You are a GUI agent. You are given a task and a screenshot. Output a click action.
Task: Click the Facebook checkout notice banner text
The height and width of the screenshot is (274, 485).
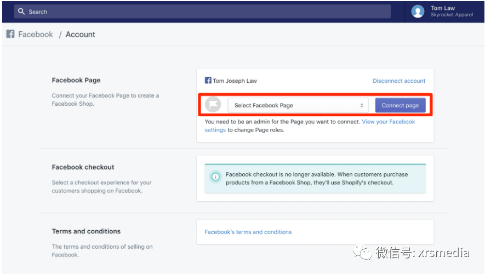(317, 178)
